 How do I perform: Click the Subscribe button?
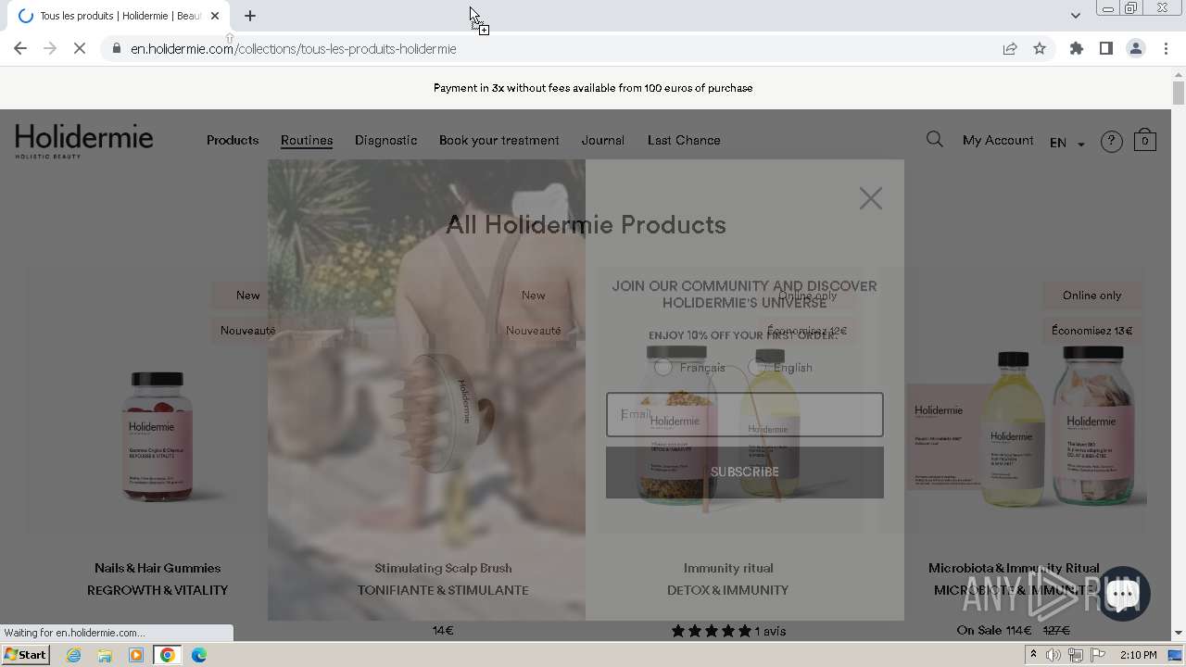[745, 472]
